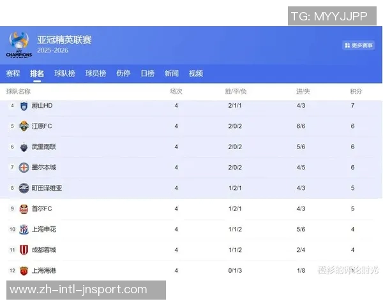Screen dimensions: 383x306
Task: Click the 上海海港 team crest
Action: (x=24, y=270)
